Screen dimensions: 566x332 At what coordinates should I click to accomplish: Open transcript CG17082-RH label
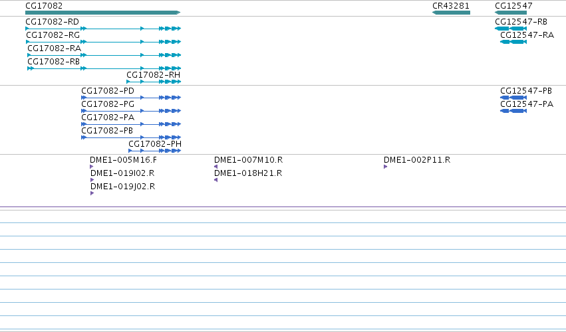click(x=154, y=75)
